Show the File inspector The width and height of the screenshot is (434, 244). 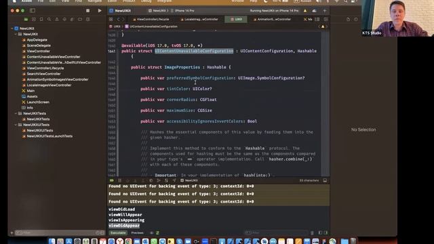point(348,20)
